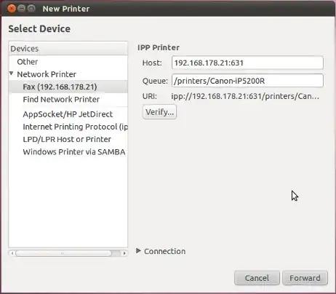Minimize the New Printer window
The height and width of the screenshot is (294, 336).
(x=22, y=9)
